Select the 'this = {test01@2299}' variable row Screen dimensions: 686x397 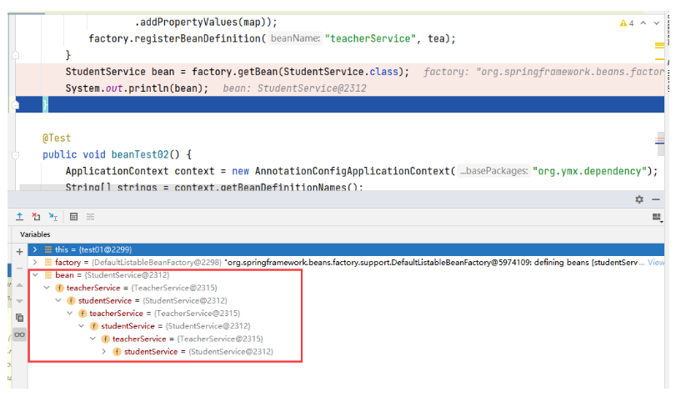[346, 249]
